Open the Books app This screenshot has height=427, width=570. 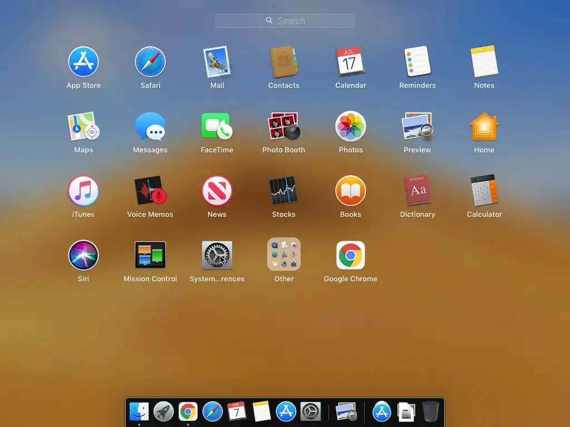351,191
